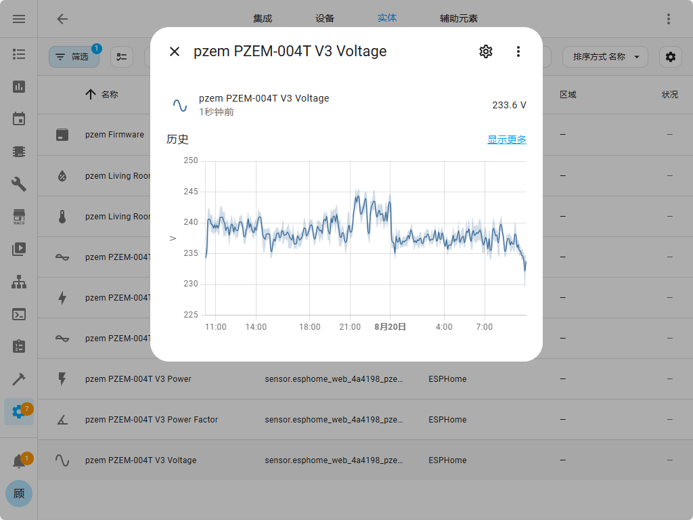Close the PZEM-004T V3 Voltage dialog
The image size is (693, 520).
point(175,51)
